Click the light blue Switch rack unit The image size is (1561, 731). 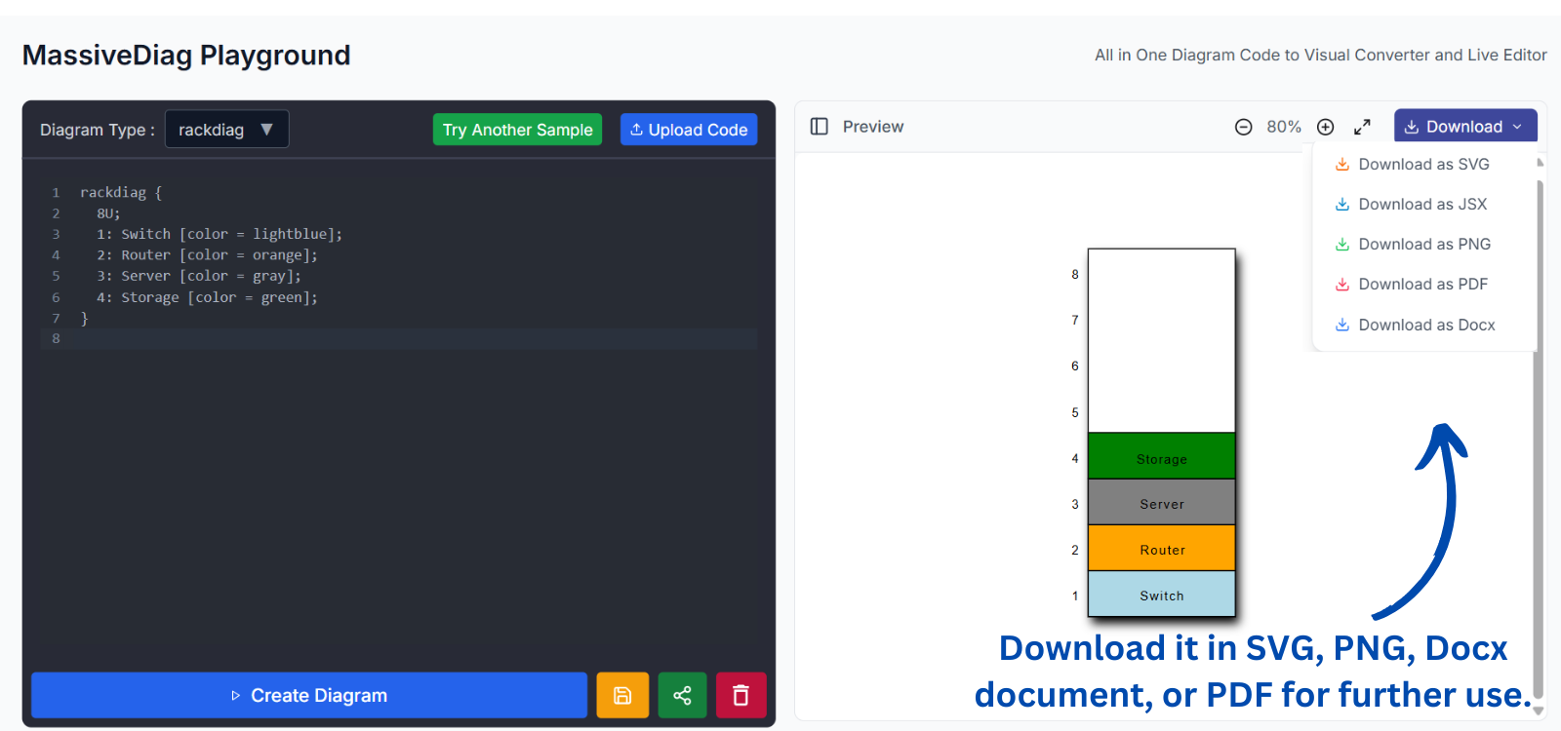pos(1162,594)
